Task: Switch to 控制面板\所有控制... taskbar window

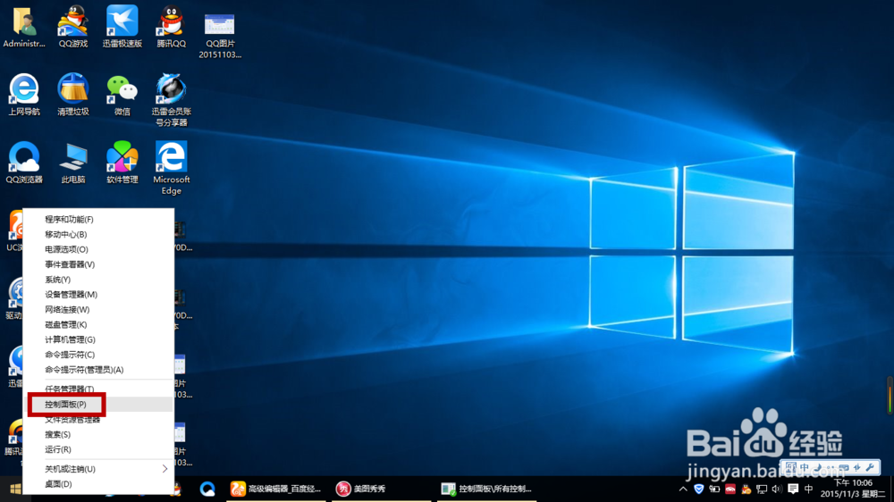Action: pyautogui.click(x=487, y=489)
